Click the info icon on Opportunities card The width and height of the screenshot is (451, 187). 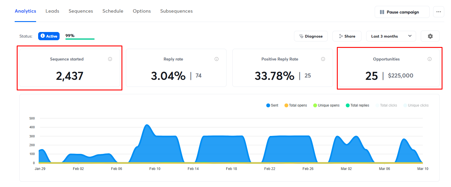click(430, 59)
